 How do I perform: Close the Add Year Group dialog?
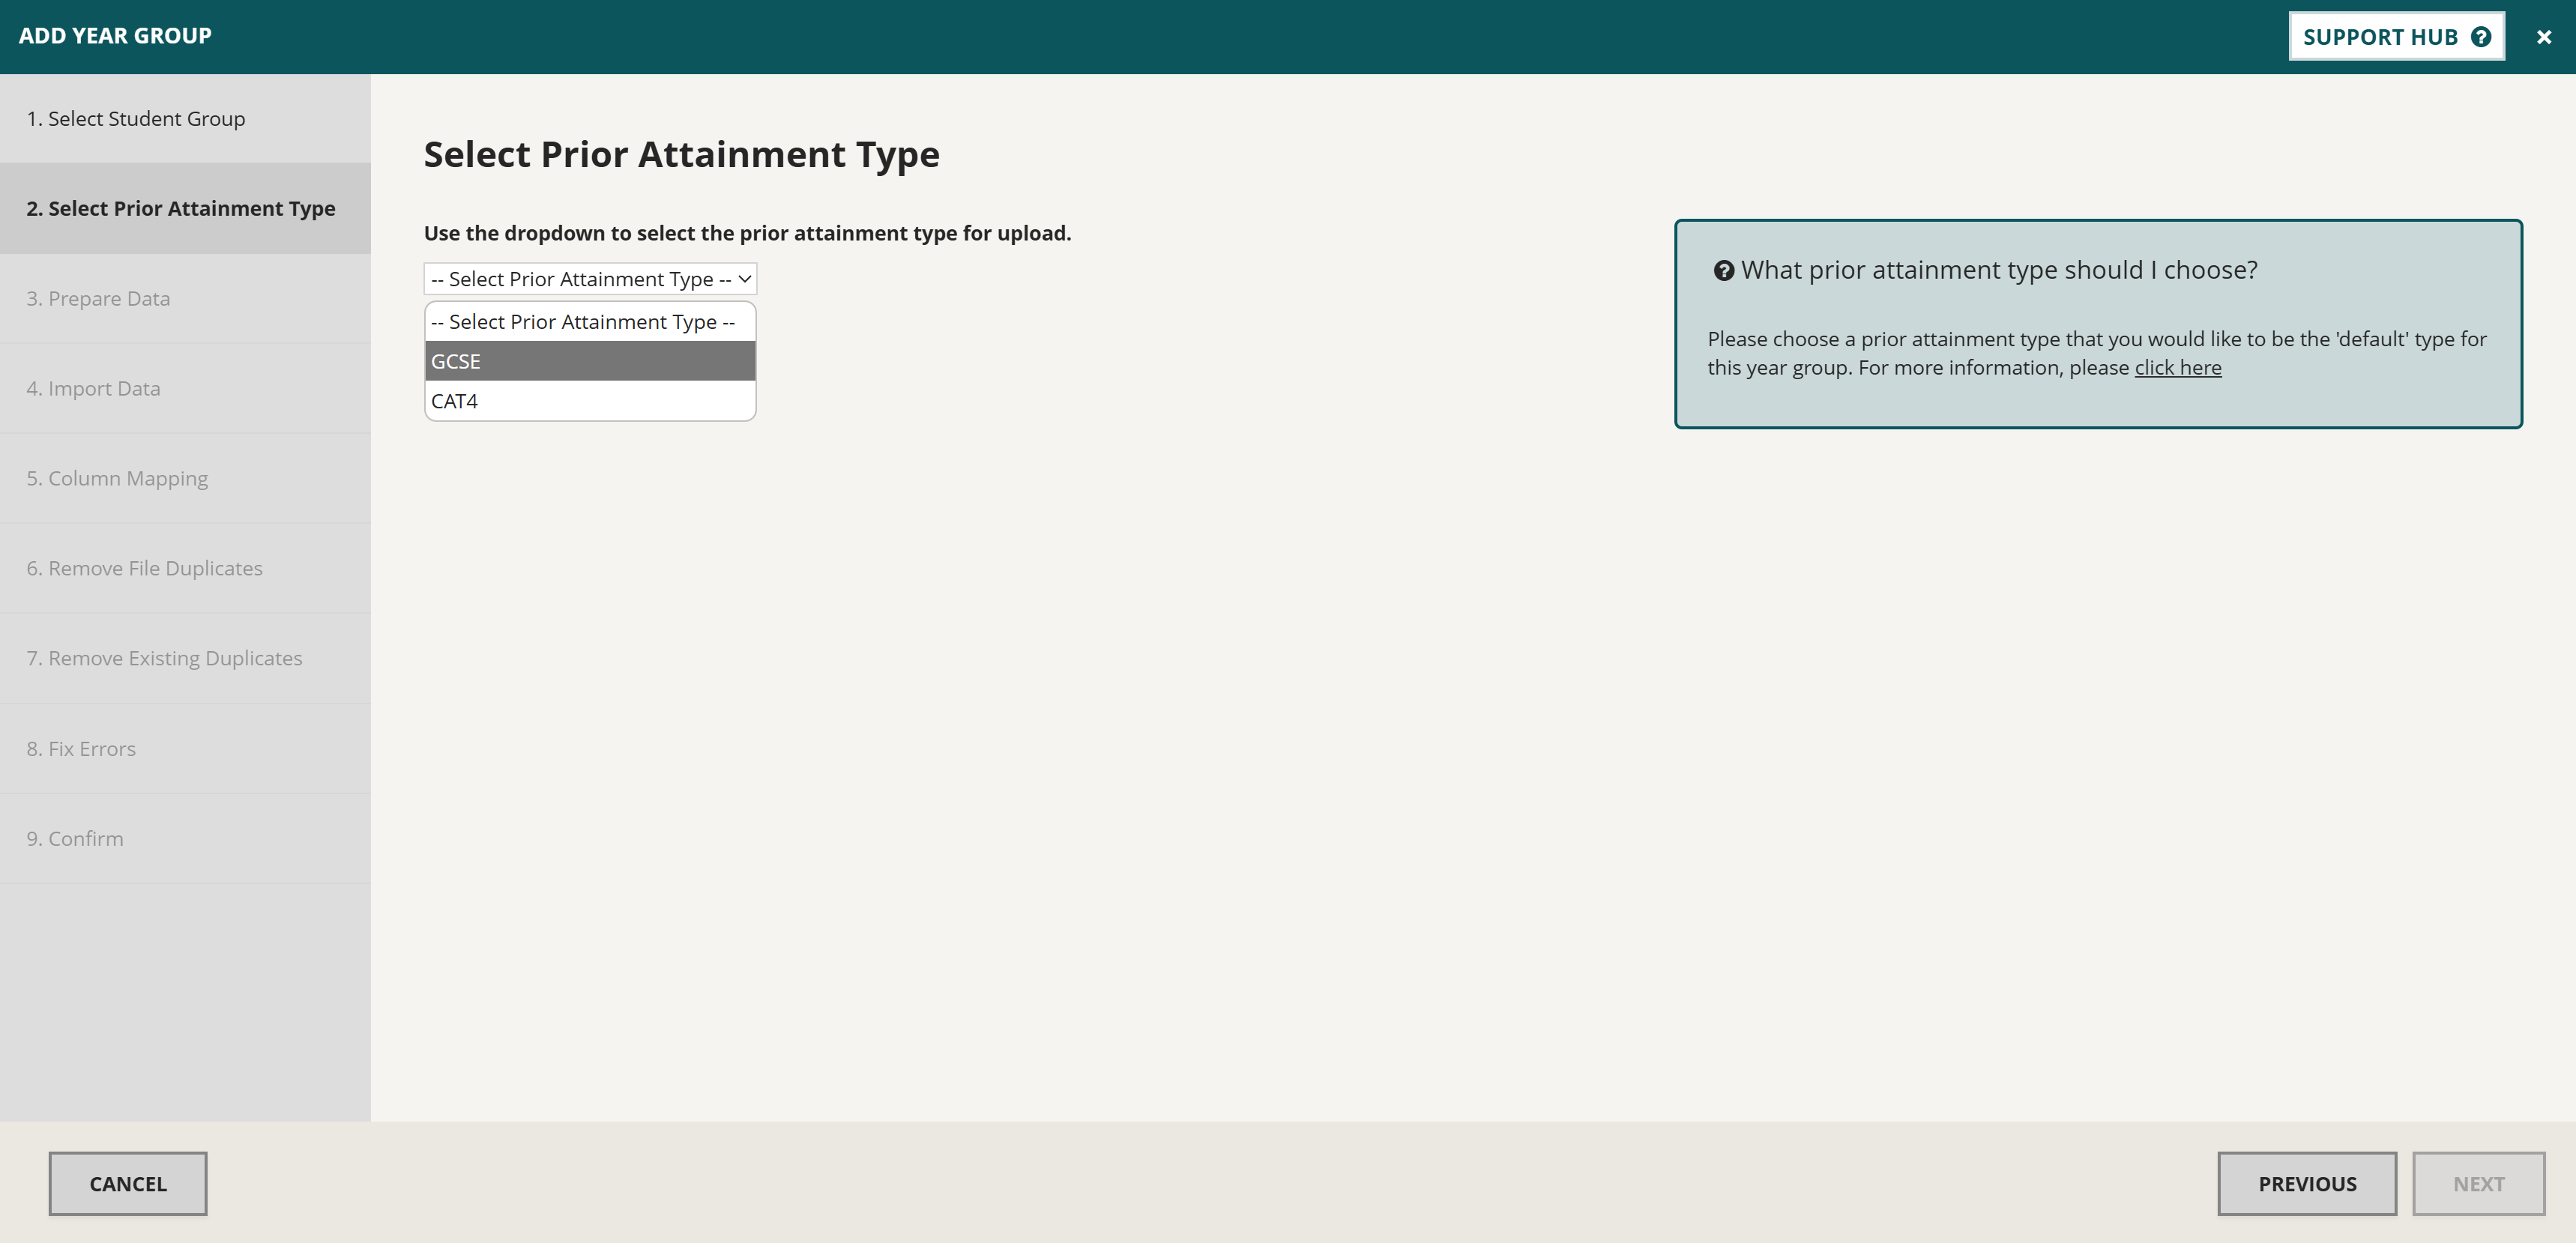[2543, 37]
